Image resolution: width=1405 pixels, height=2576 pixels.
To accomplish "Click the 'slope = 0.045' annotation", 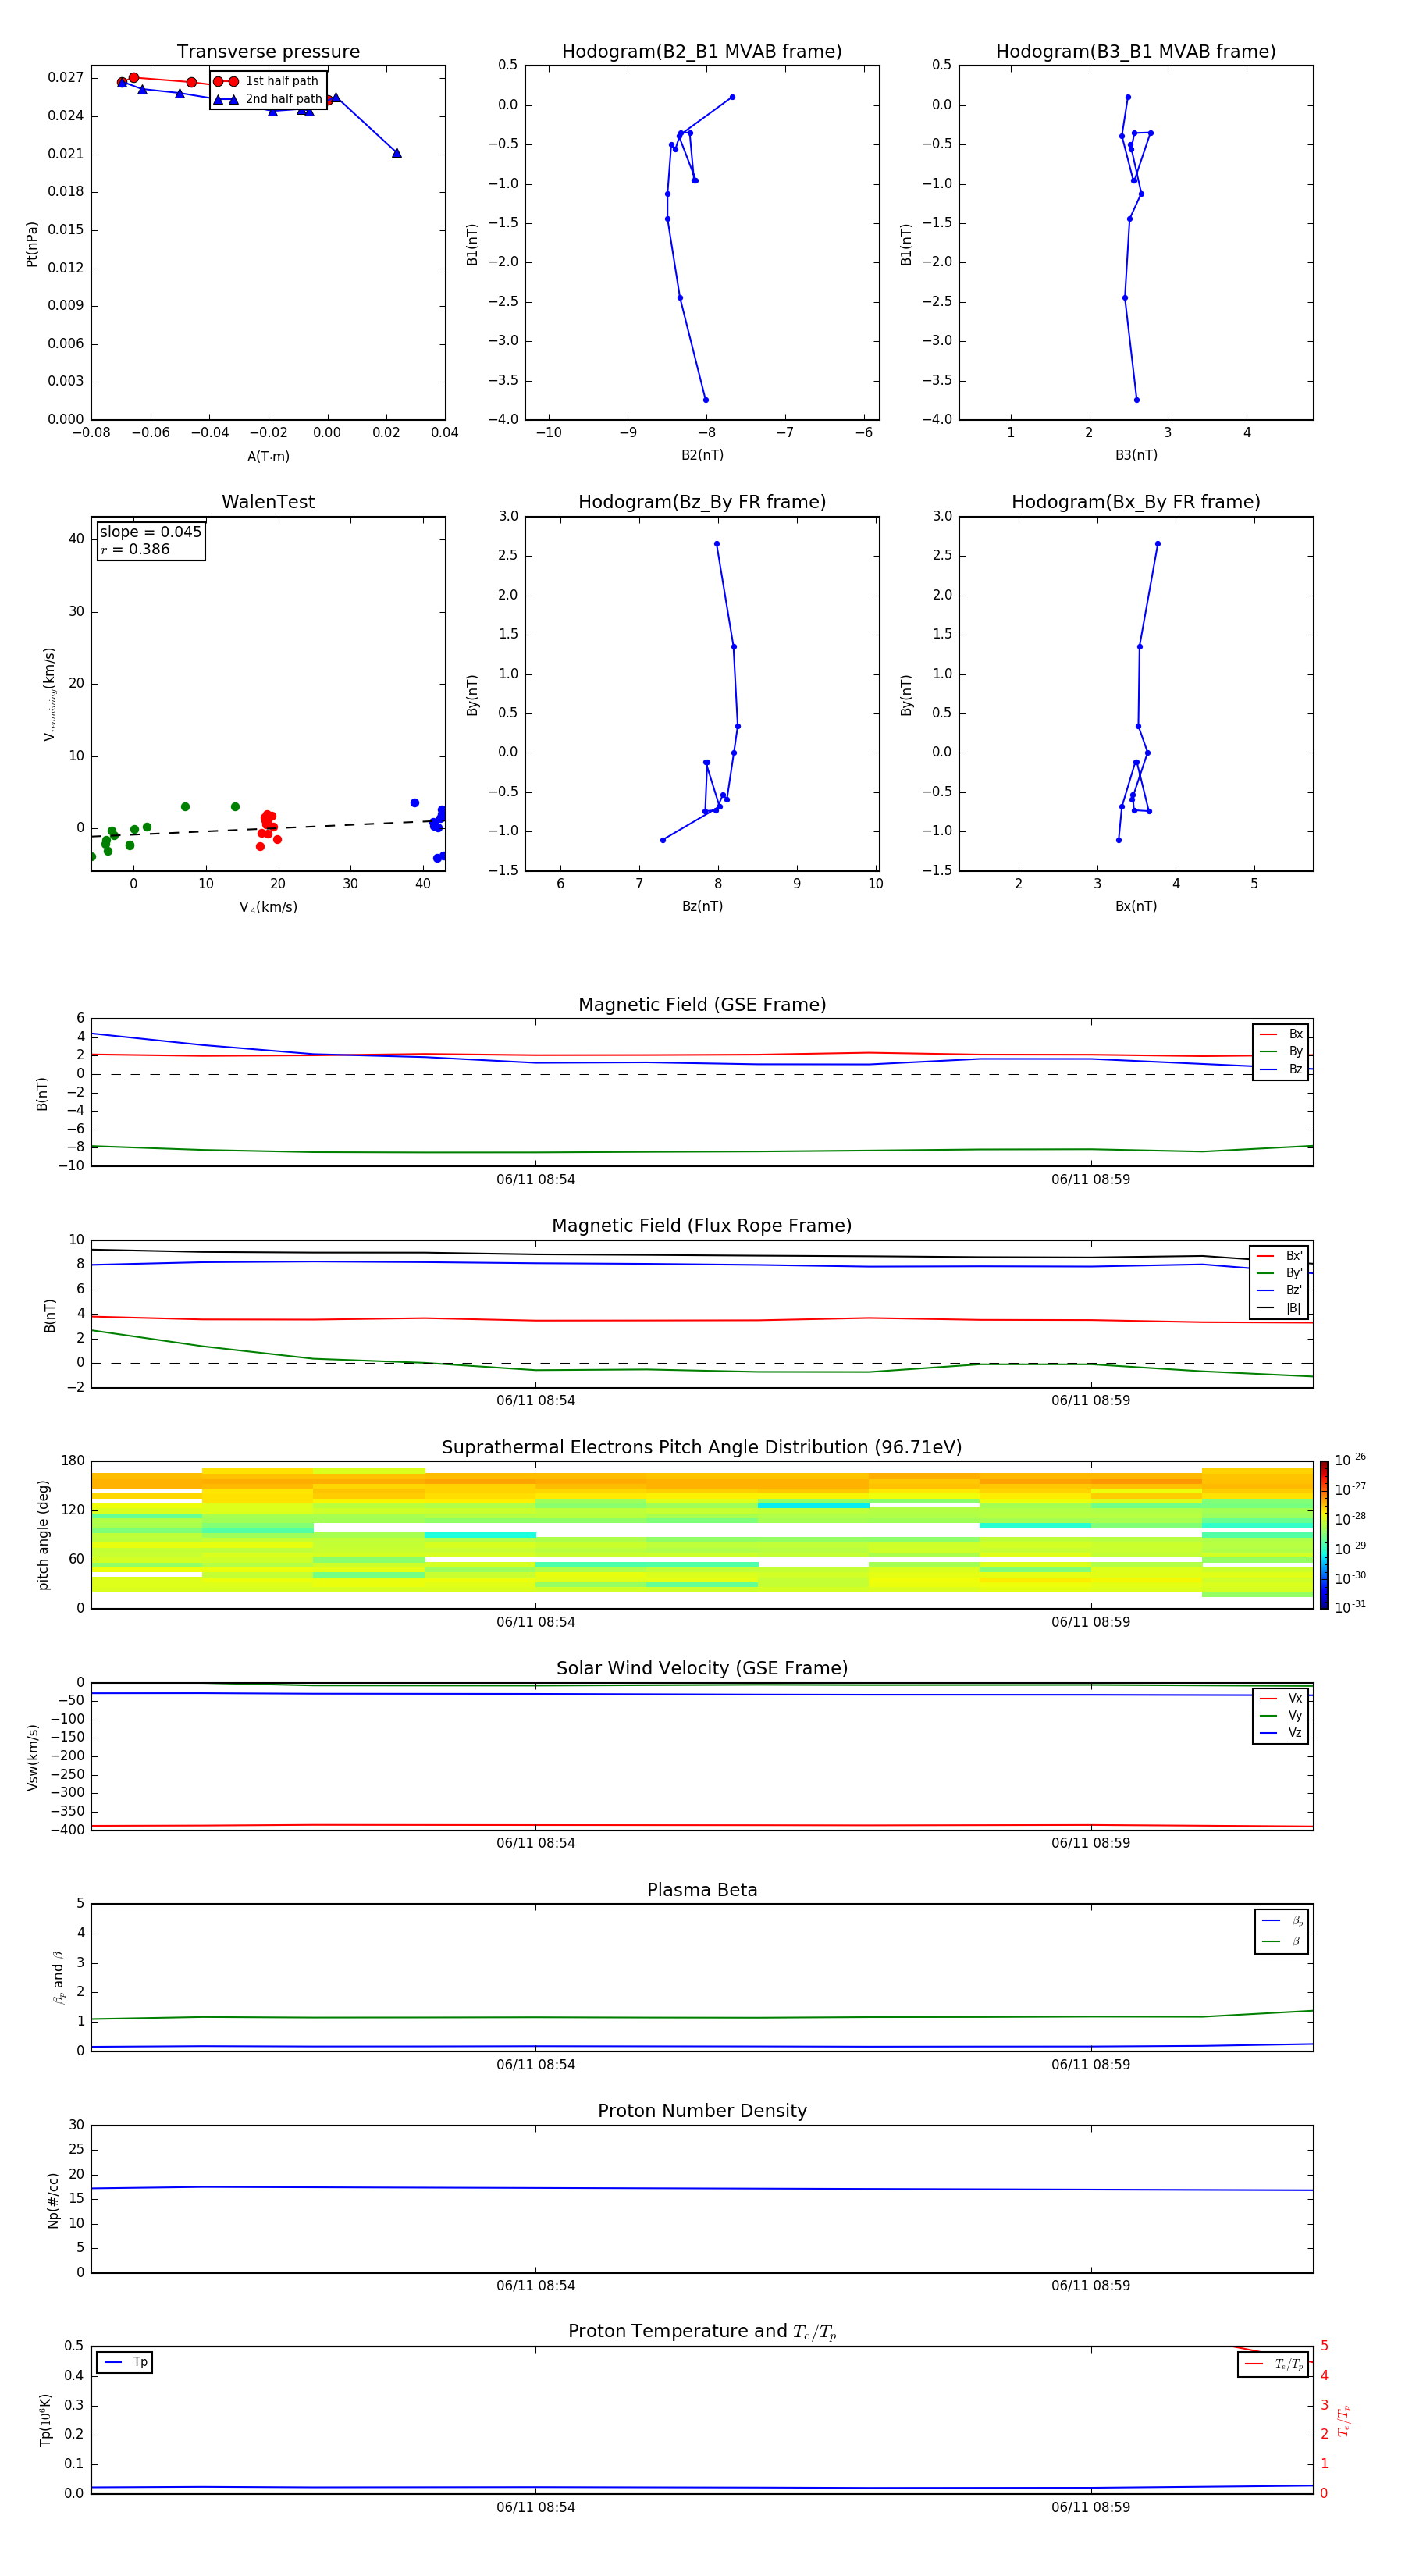I will 150,532.
